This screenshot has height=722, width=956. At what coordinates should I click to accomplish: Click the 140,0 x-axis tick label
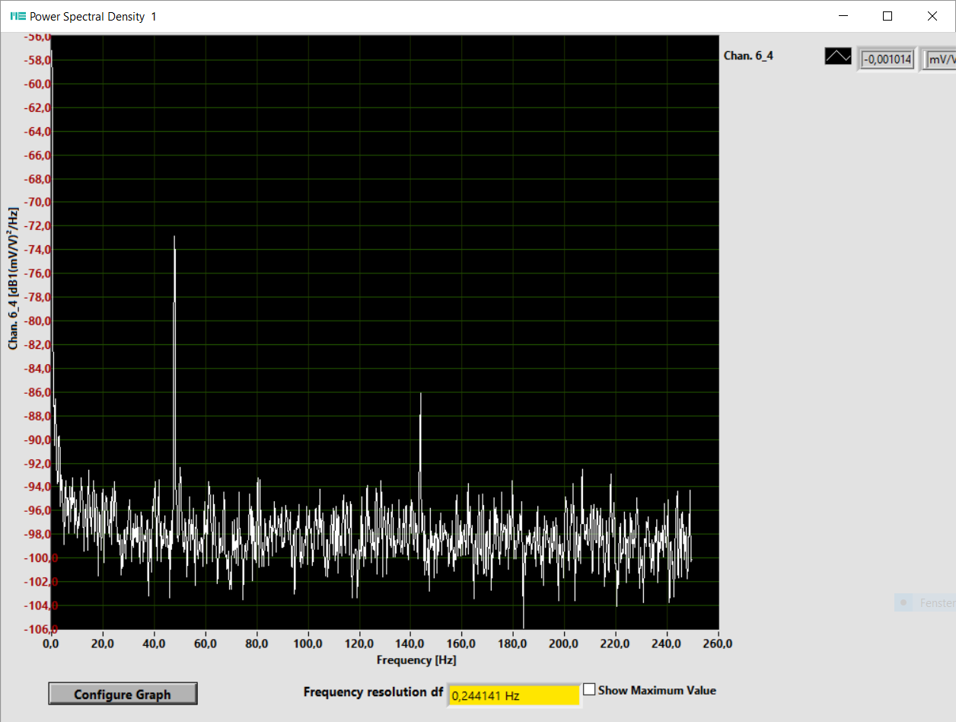(410, 644)
